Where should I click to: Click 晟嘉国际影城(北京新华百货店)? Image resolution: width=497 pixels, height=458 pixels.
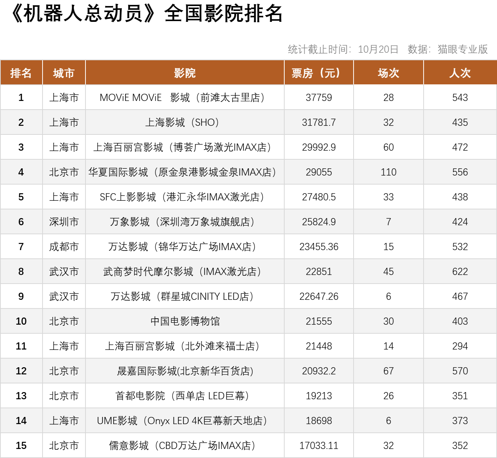184,371
